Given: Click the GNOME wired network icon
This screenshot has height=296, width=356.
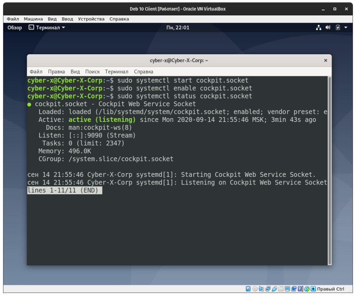Looking at the screenshot, I should click(318, 28).
